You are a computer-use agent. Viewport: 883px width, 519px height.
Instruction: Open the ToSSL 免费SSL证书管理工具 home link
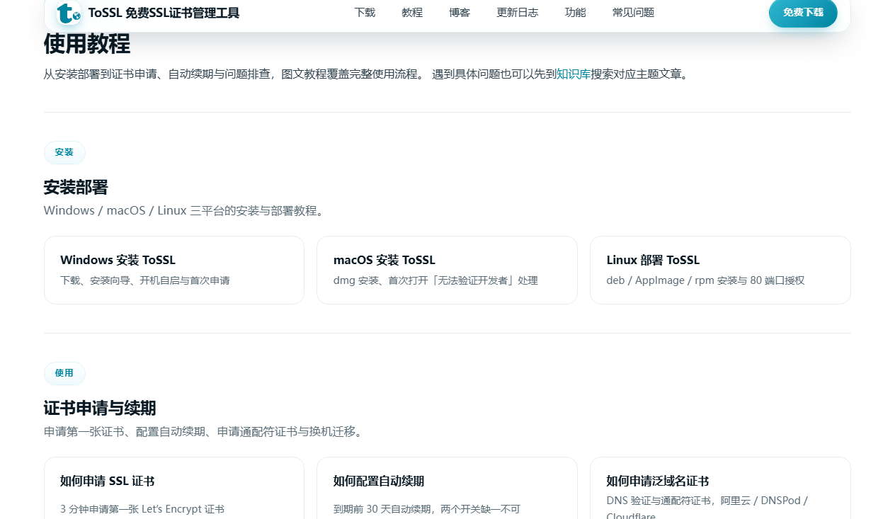pyautogui.click(x=147, y=13)
